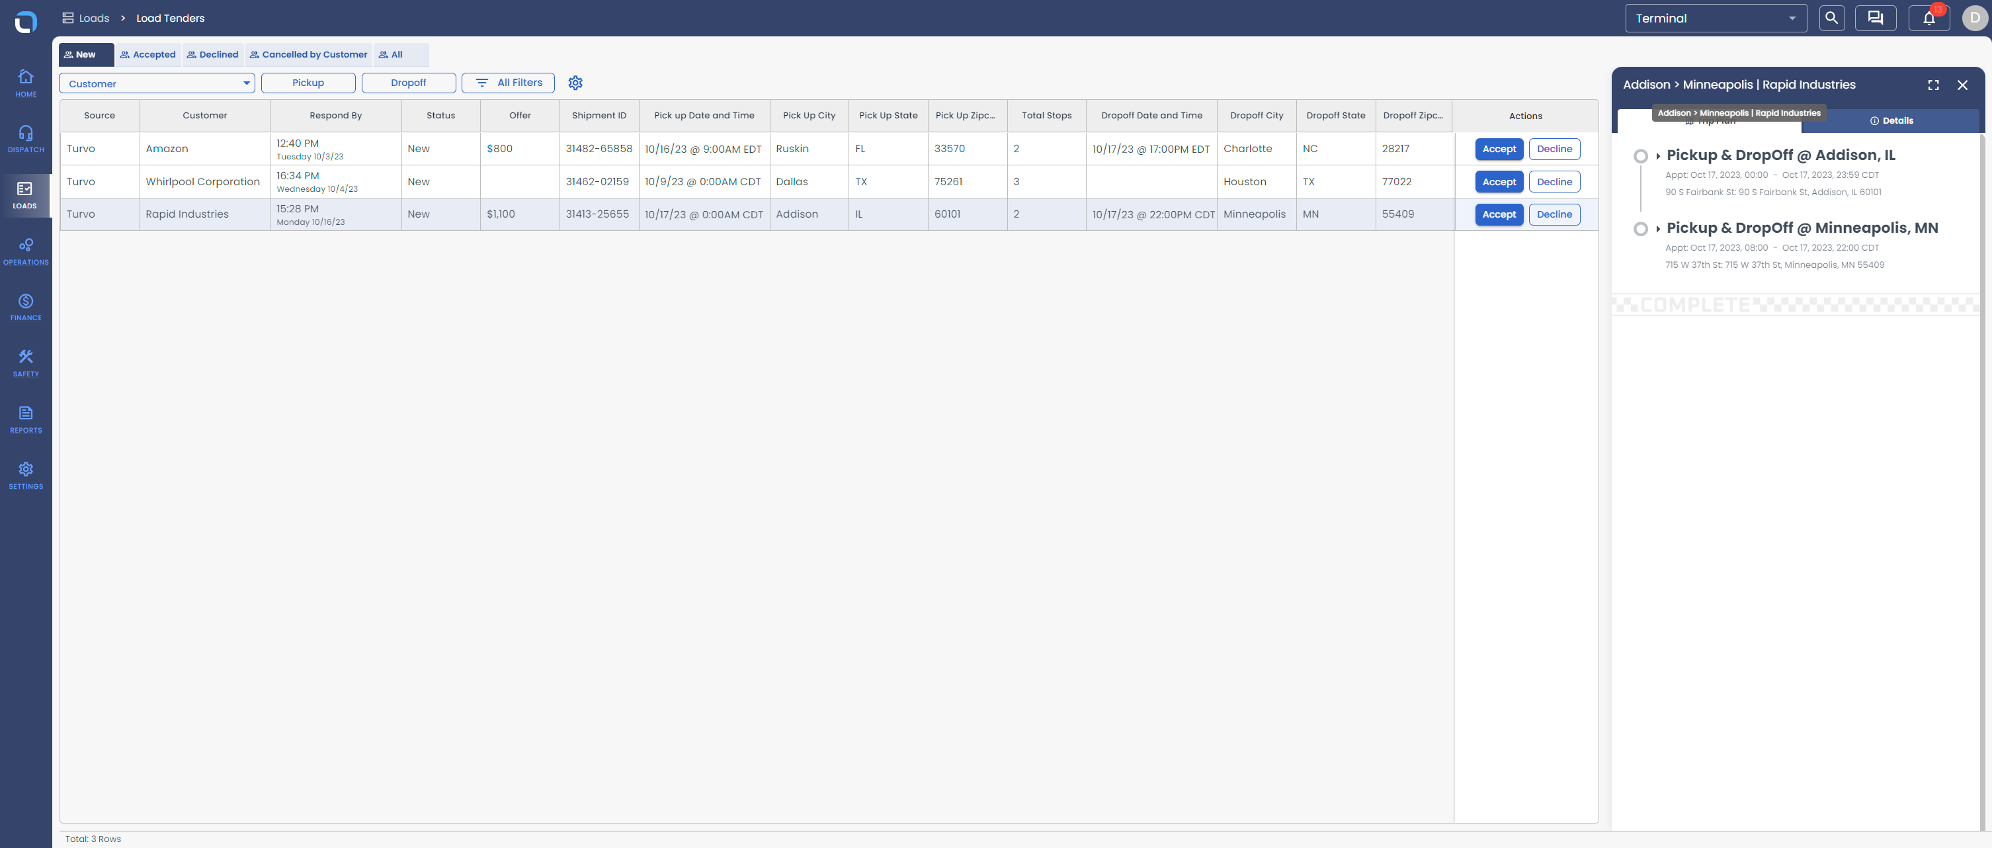This screenshot has width=1992, height=848.
Task: Open the Customer filter dropdown
Action: tap(157, 83)
